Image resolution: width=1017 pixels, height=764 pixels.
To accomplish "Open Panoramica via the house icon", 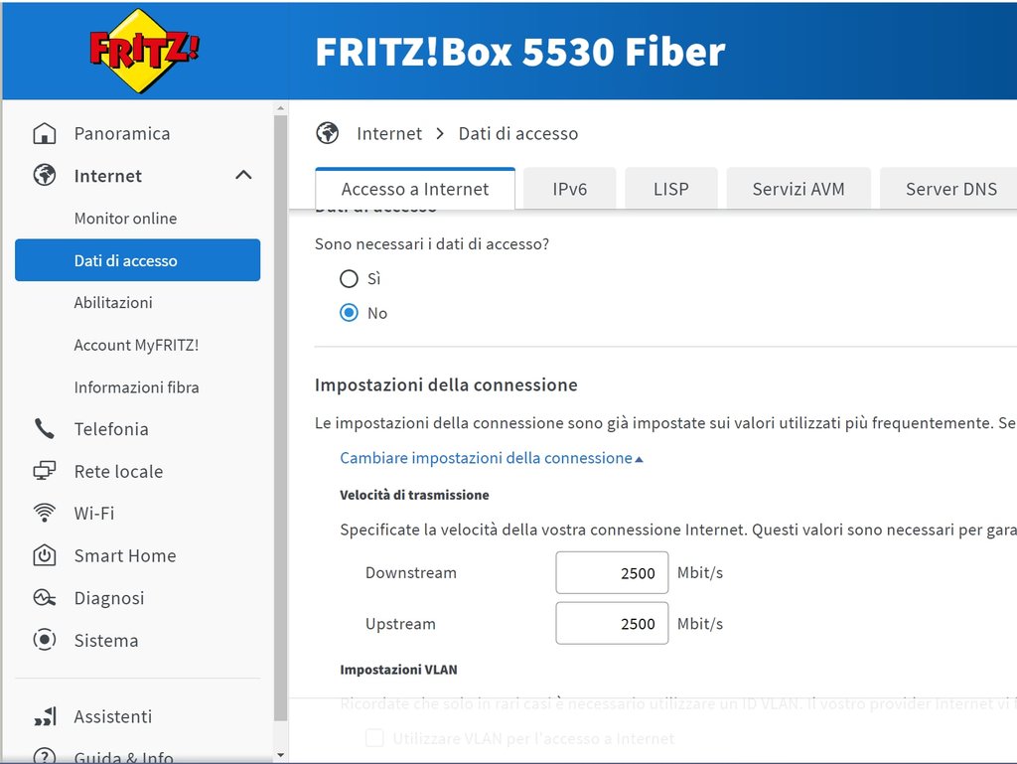I will [44, 134].
